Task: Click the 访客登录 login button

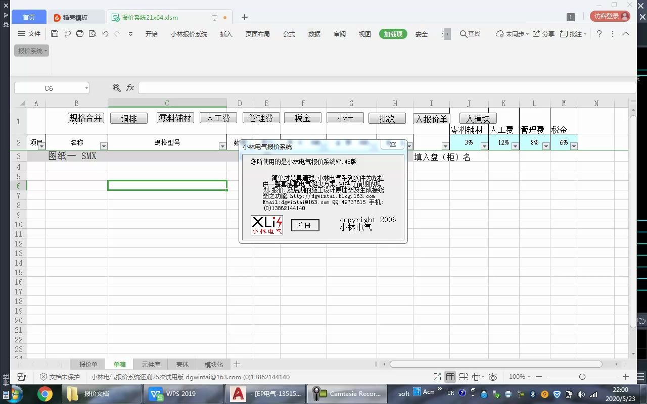Action: coord(610,16)
